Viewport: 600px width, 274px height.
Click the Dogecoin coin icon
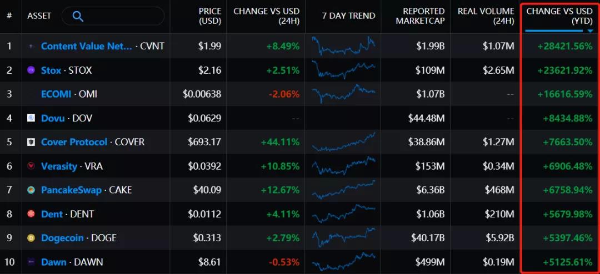pyautogui.click(x=31, y=238)
